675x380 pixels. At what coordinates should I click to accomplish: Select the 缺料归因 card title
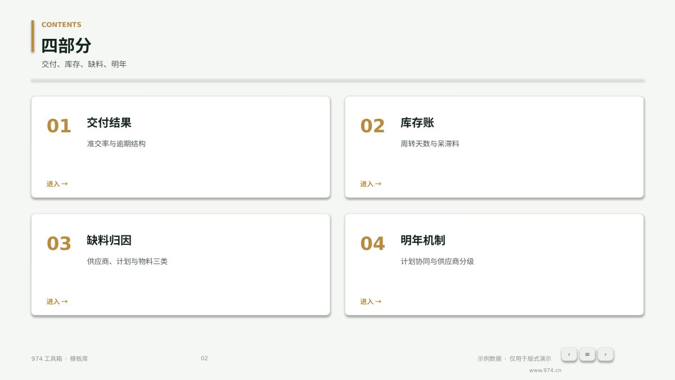[x=109, y=240]
